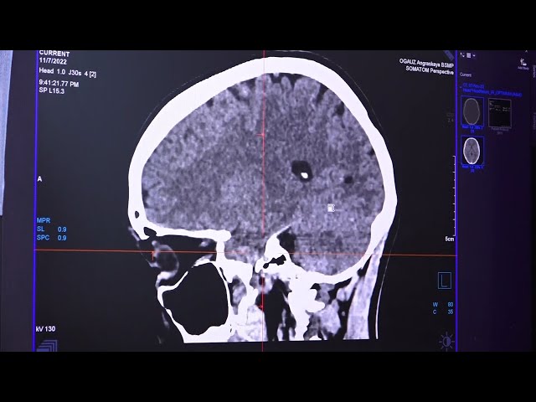Click the SOMATOM Perspective scanner label
The width and height of the screenshot is (536, 402).
[x=430, y=70]
